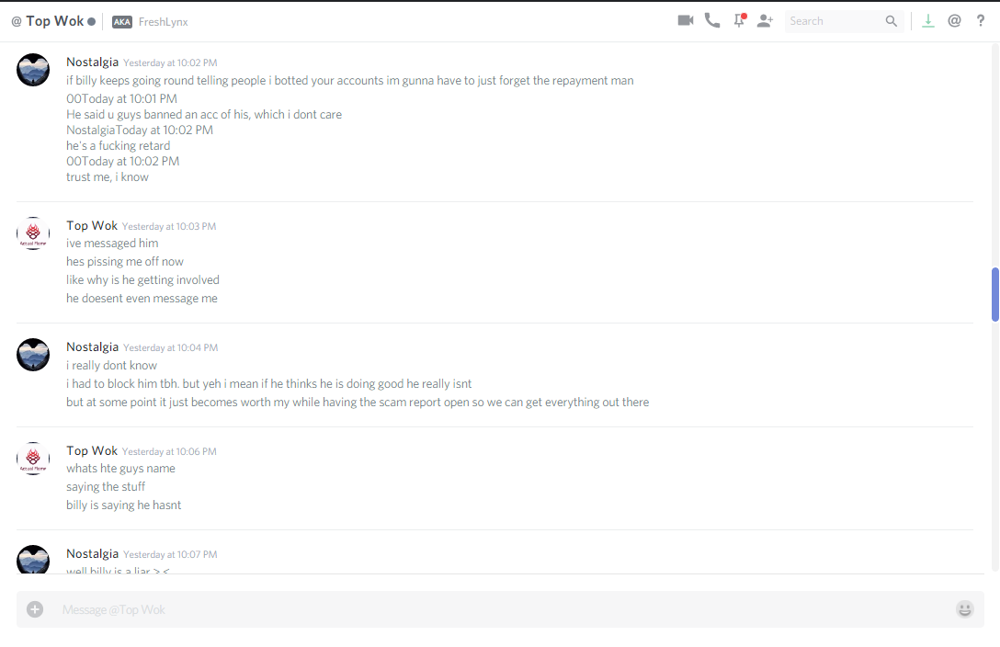
Task: Click the AKA FreshLynx label
Action: [x=150, y=22]
